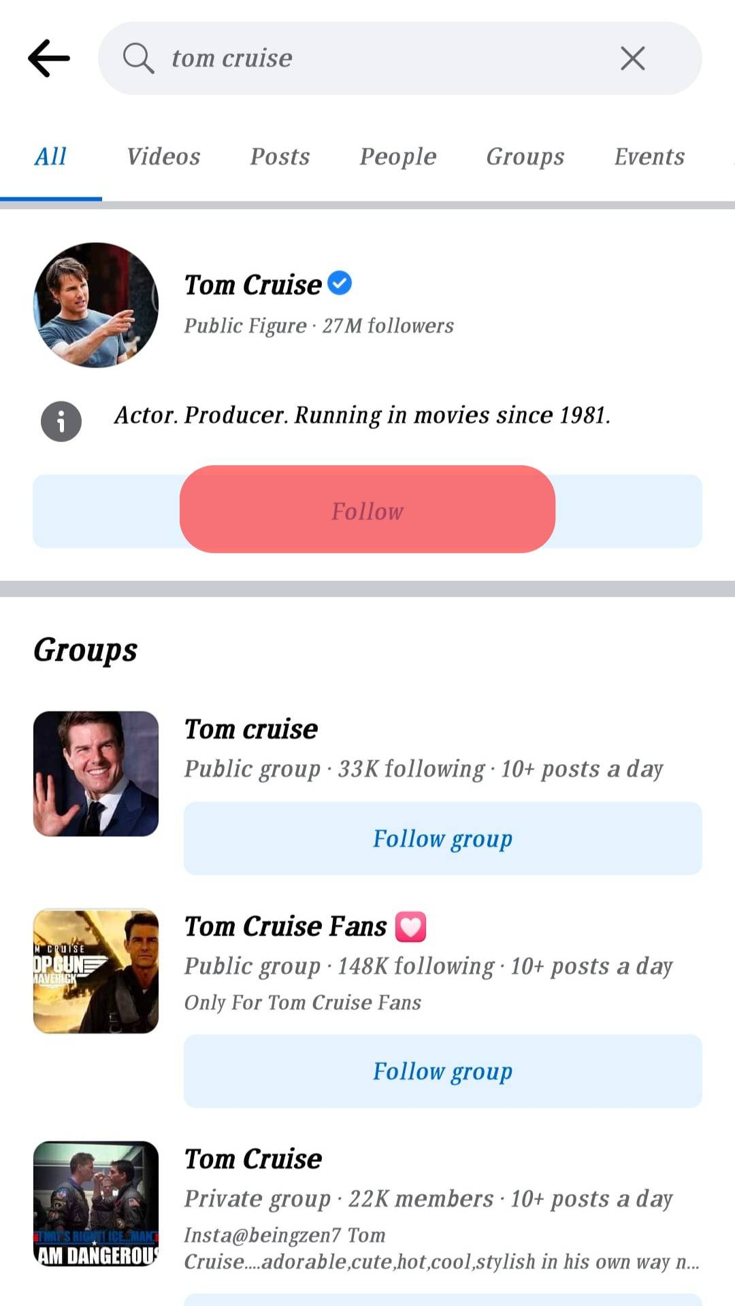The width and height of the screenshot is (735, 1306).
Task: Tap the back arrow icon
Action: click(49, 58)
